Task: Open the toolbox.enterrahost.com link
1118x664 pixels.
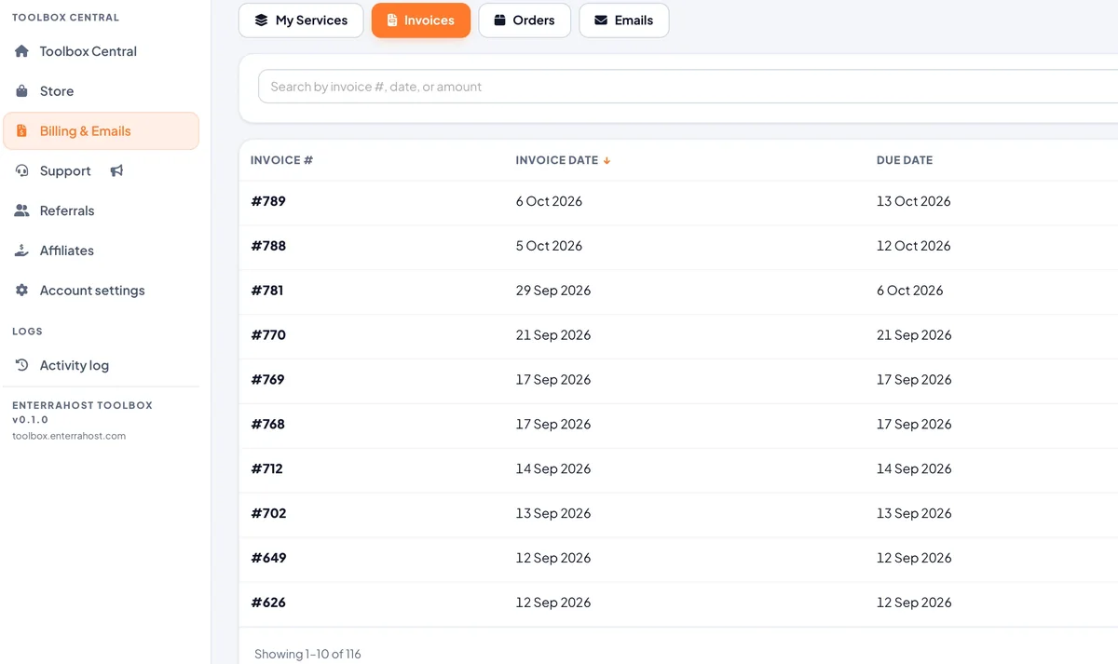Action: [x=69, y=436]
